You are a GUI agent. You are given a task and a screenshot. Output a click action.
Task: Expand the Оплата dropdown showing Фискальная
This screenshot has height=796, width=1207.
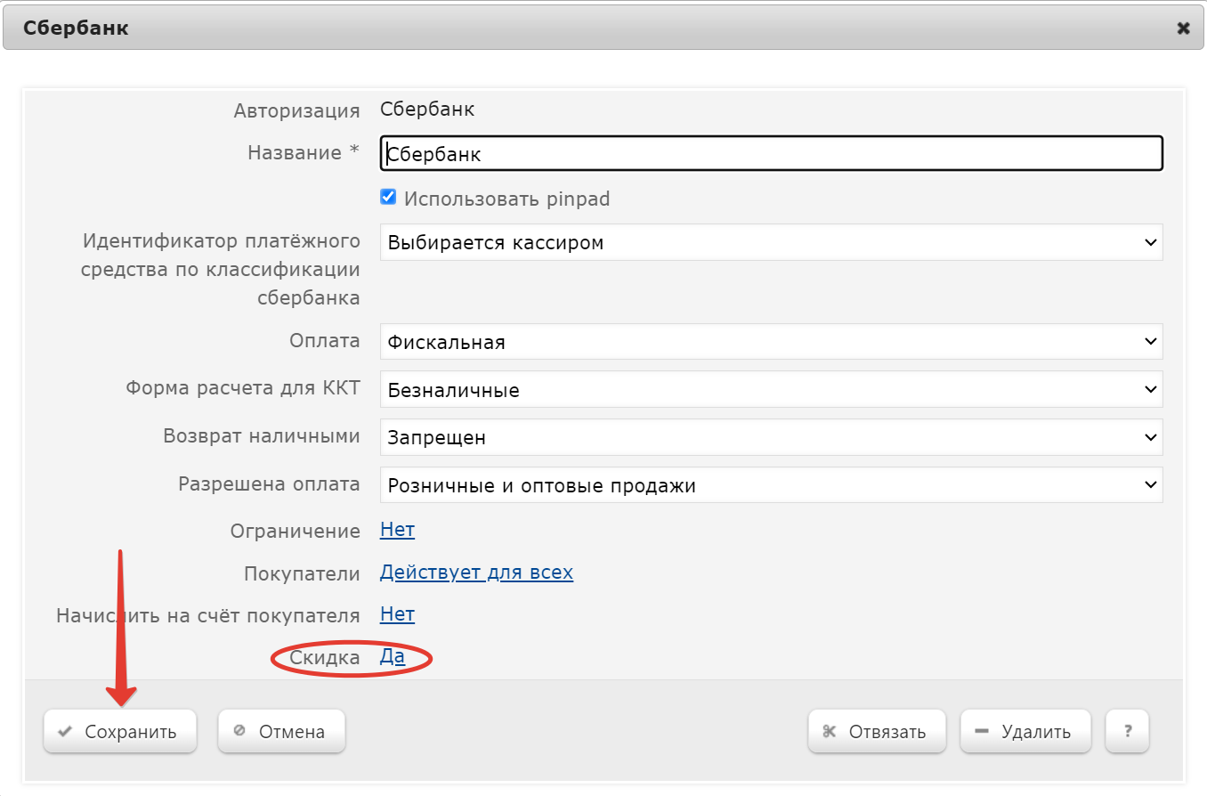[771, 342]
